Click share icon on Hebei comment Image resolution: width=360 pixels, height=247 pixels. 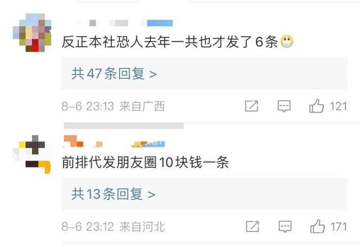253,226
